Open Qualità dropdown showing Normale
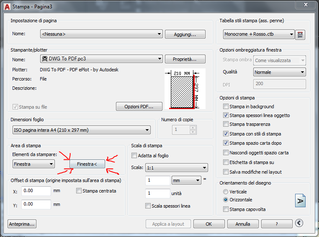Screen dimensions: 319x237 [279, 72]
